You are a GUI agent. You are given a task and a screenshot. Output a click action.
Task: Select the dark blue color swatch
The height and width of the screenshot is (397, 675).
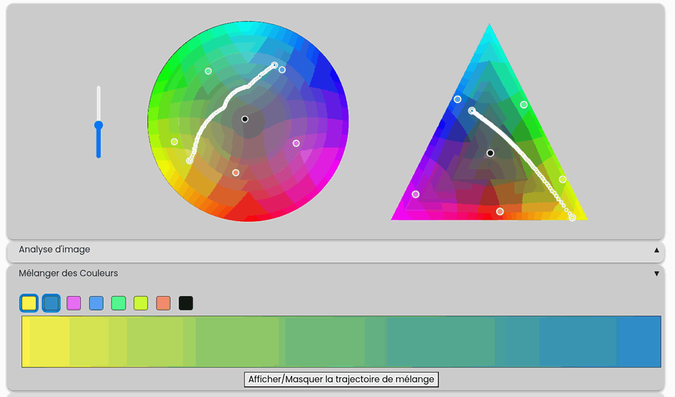(x=51, y=303)
